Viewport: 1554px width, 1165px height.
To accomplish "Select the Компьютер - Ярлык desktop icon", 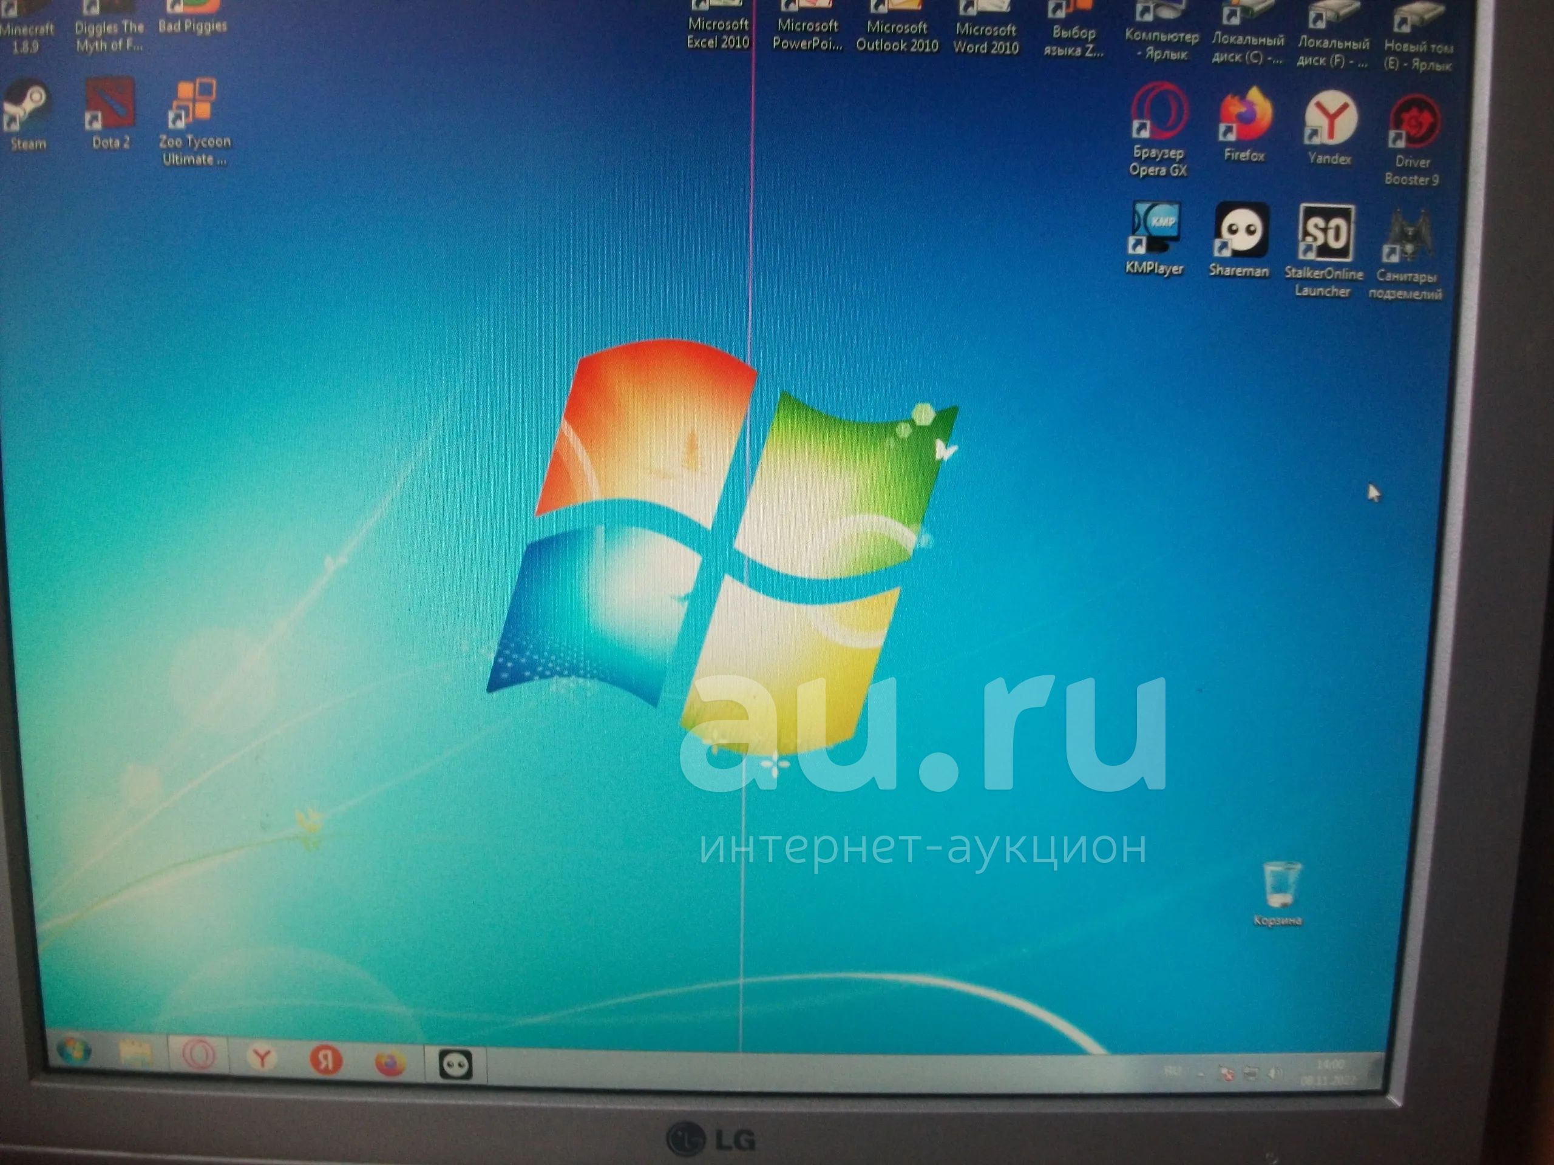I will tap(1161, 32).
